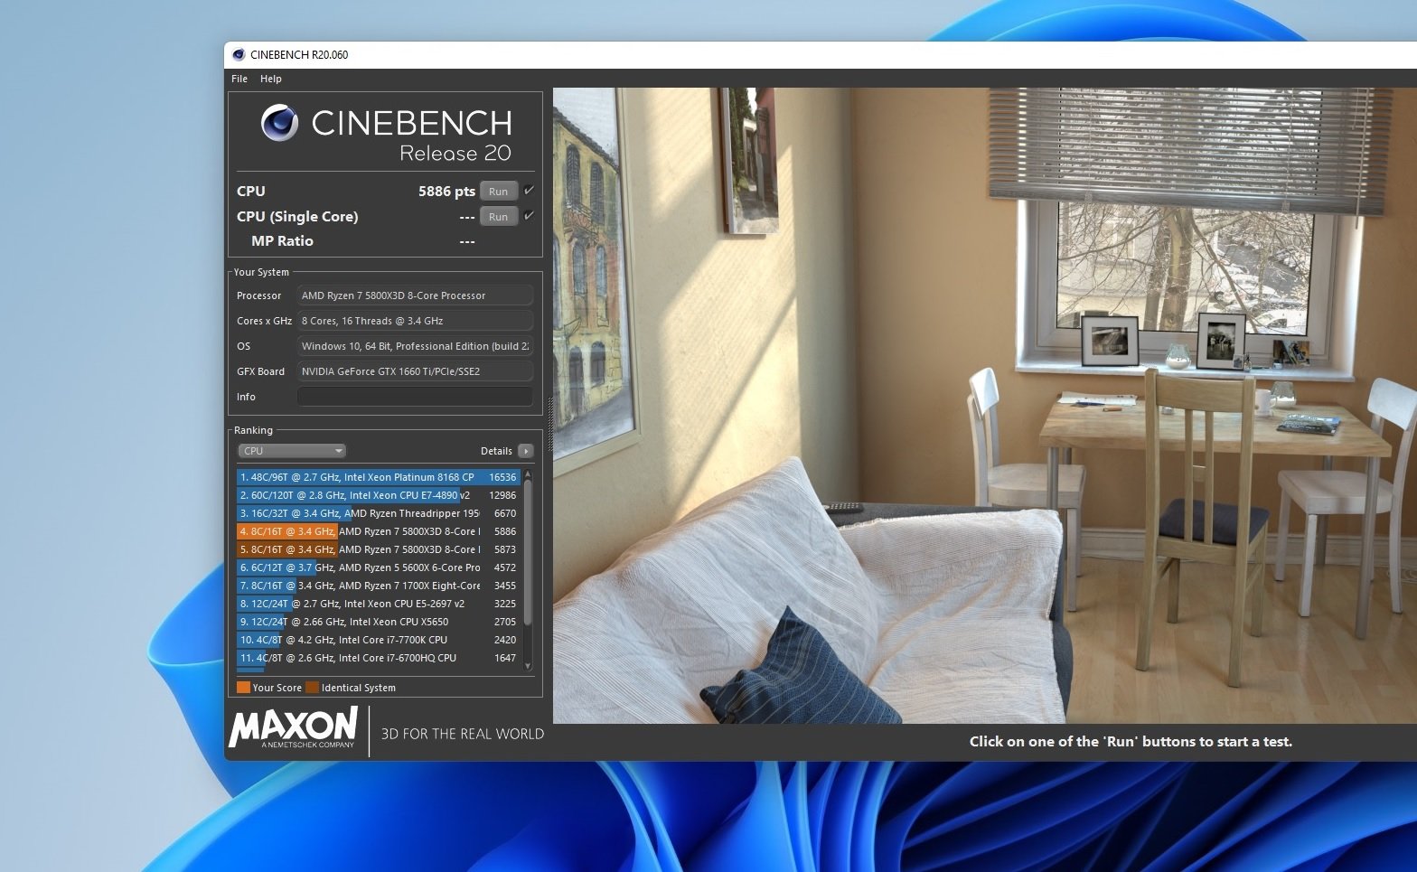1417x872 pixels.
Task: Open the CPU ranking dropdown
Action: coord(292,451)
